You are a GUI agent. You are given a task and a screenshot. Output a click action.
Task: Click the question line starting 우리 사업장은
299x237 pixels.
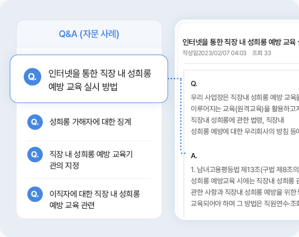click(245, 97)
